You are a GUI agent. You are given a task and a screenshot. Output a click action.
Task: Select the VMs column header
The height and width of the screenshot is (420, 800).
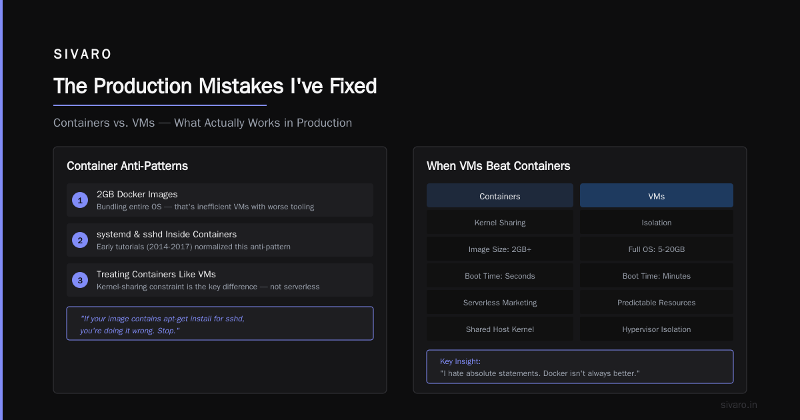[x=657, y=195]
